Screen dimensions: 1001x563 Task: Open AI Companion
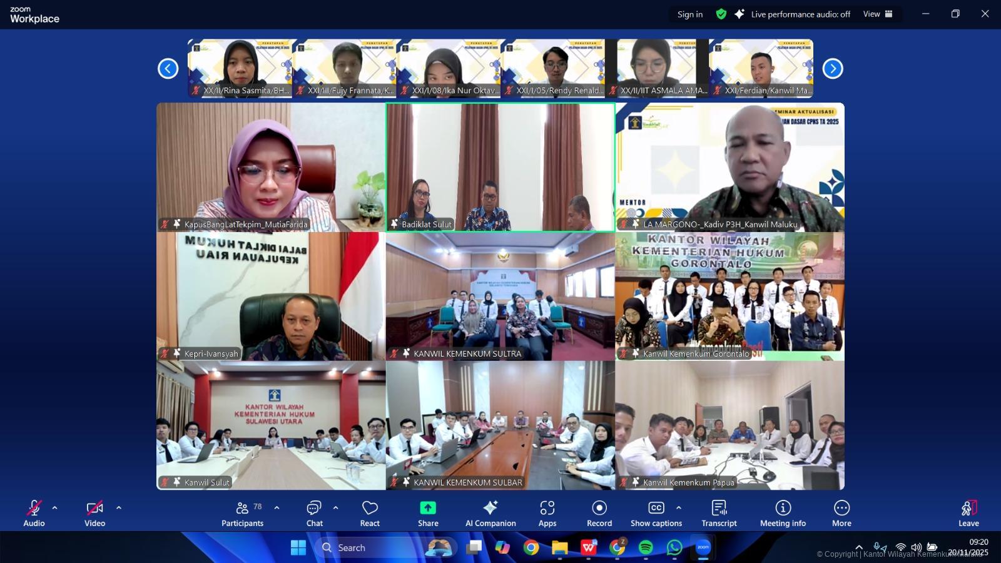tap(490, 513)
